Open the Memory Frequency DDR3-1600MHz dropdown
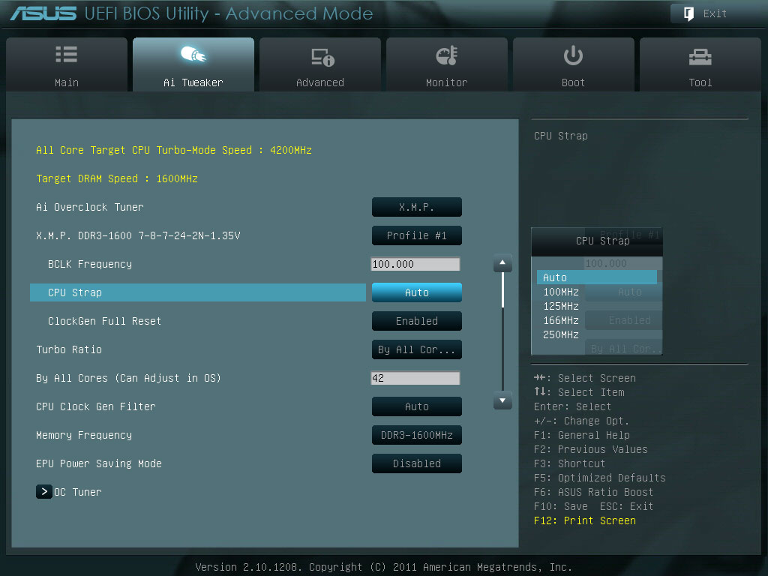The image size is (768, 576). [416, 435]
